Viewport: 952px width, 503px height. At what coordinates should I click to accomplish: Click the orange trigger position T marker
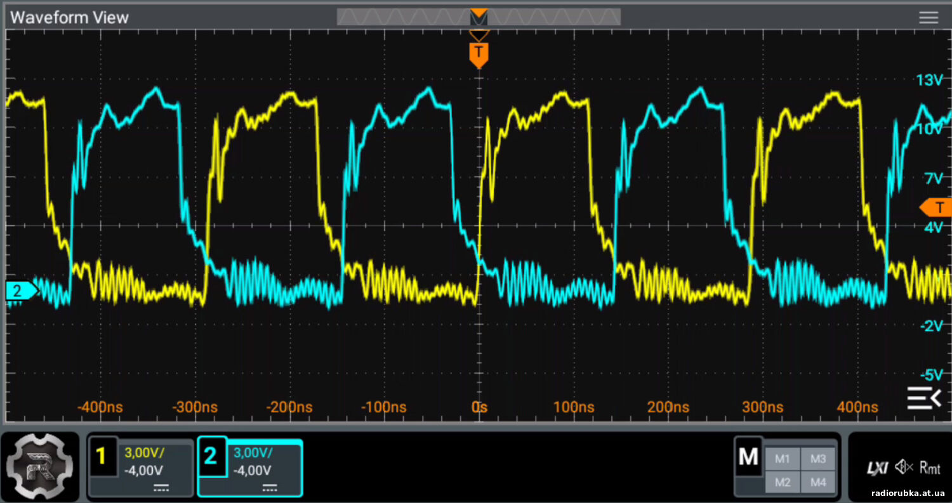point(479,54)
